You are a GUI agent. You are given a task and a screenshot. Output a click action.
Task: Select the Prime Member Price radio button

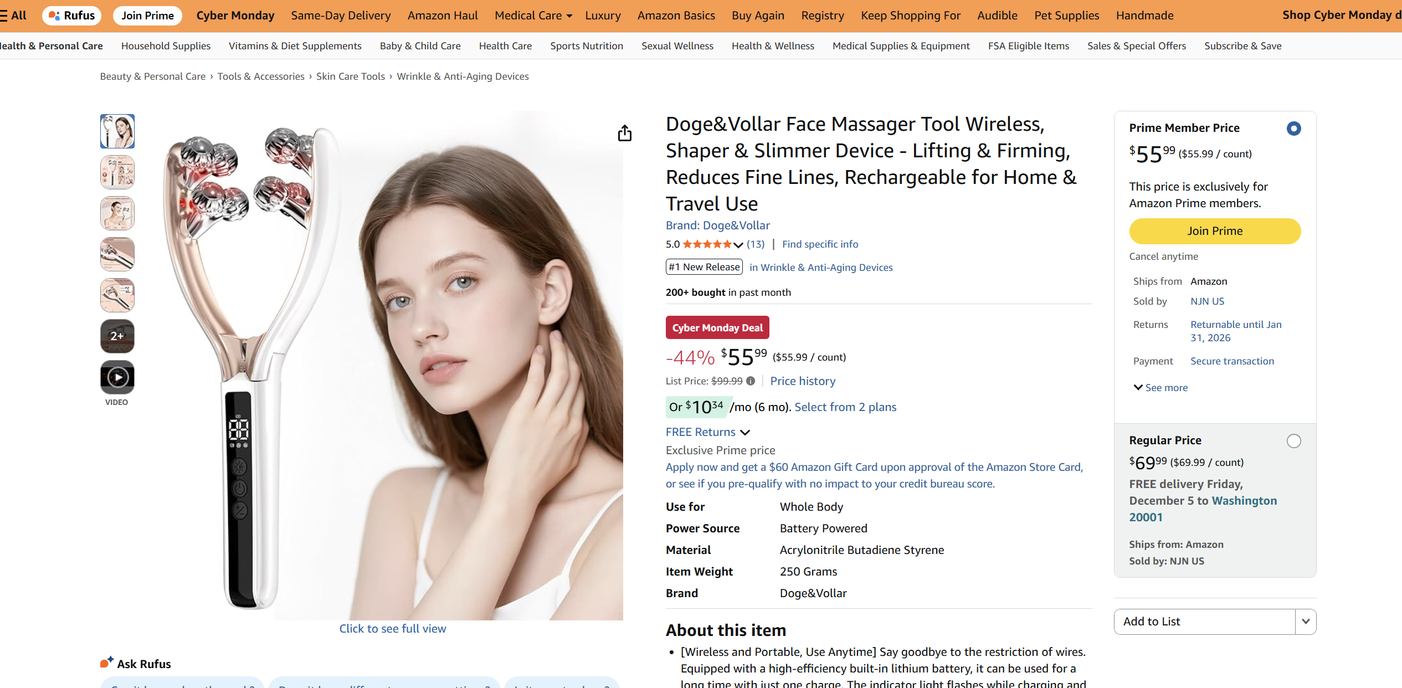click(1293, 128)
